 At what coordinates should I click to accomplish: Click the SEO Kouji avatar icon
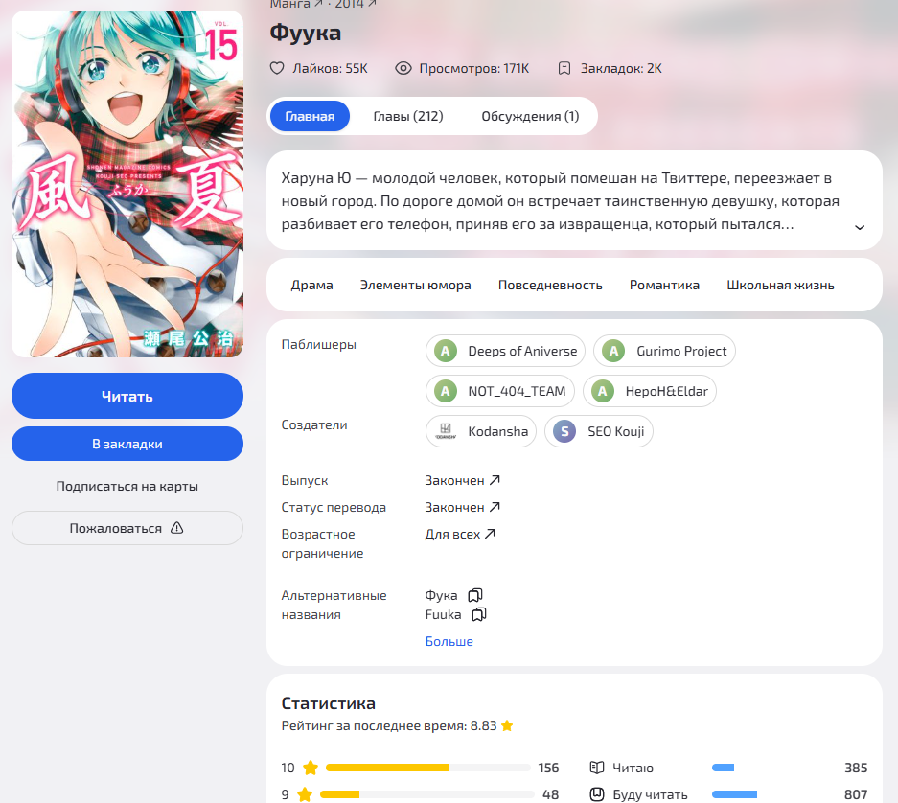(x=564, y=431)
